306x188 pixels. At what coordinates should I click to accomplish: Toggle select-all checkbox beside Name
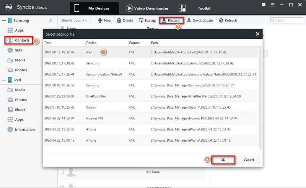pos(62,28)
